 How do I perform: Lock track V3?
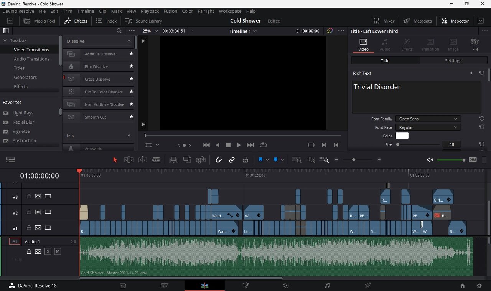click(x=29, y=196)
